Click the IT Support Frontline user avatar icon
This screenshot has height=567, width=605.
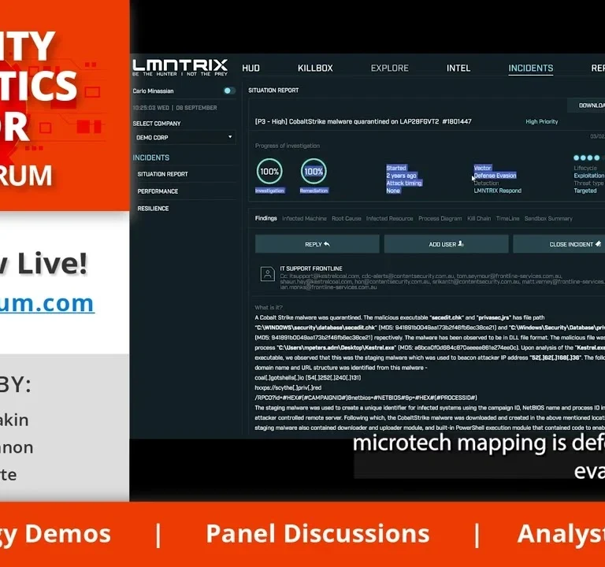(x=267, y=274)
